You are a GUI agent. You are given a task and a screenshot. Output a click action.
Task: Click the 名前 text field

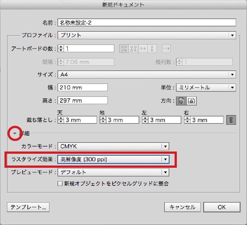click(147, 23)
